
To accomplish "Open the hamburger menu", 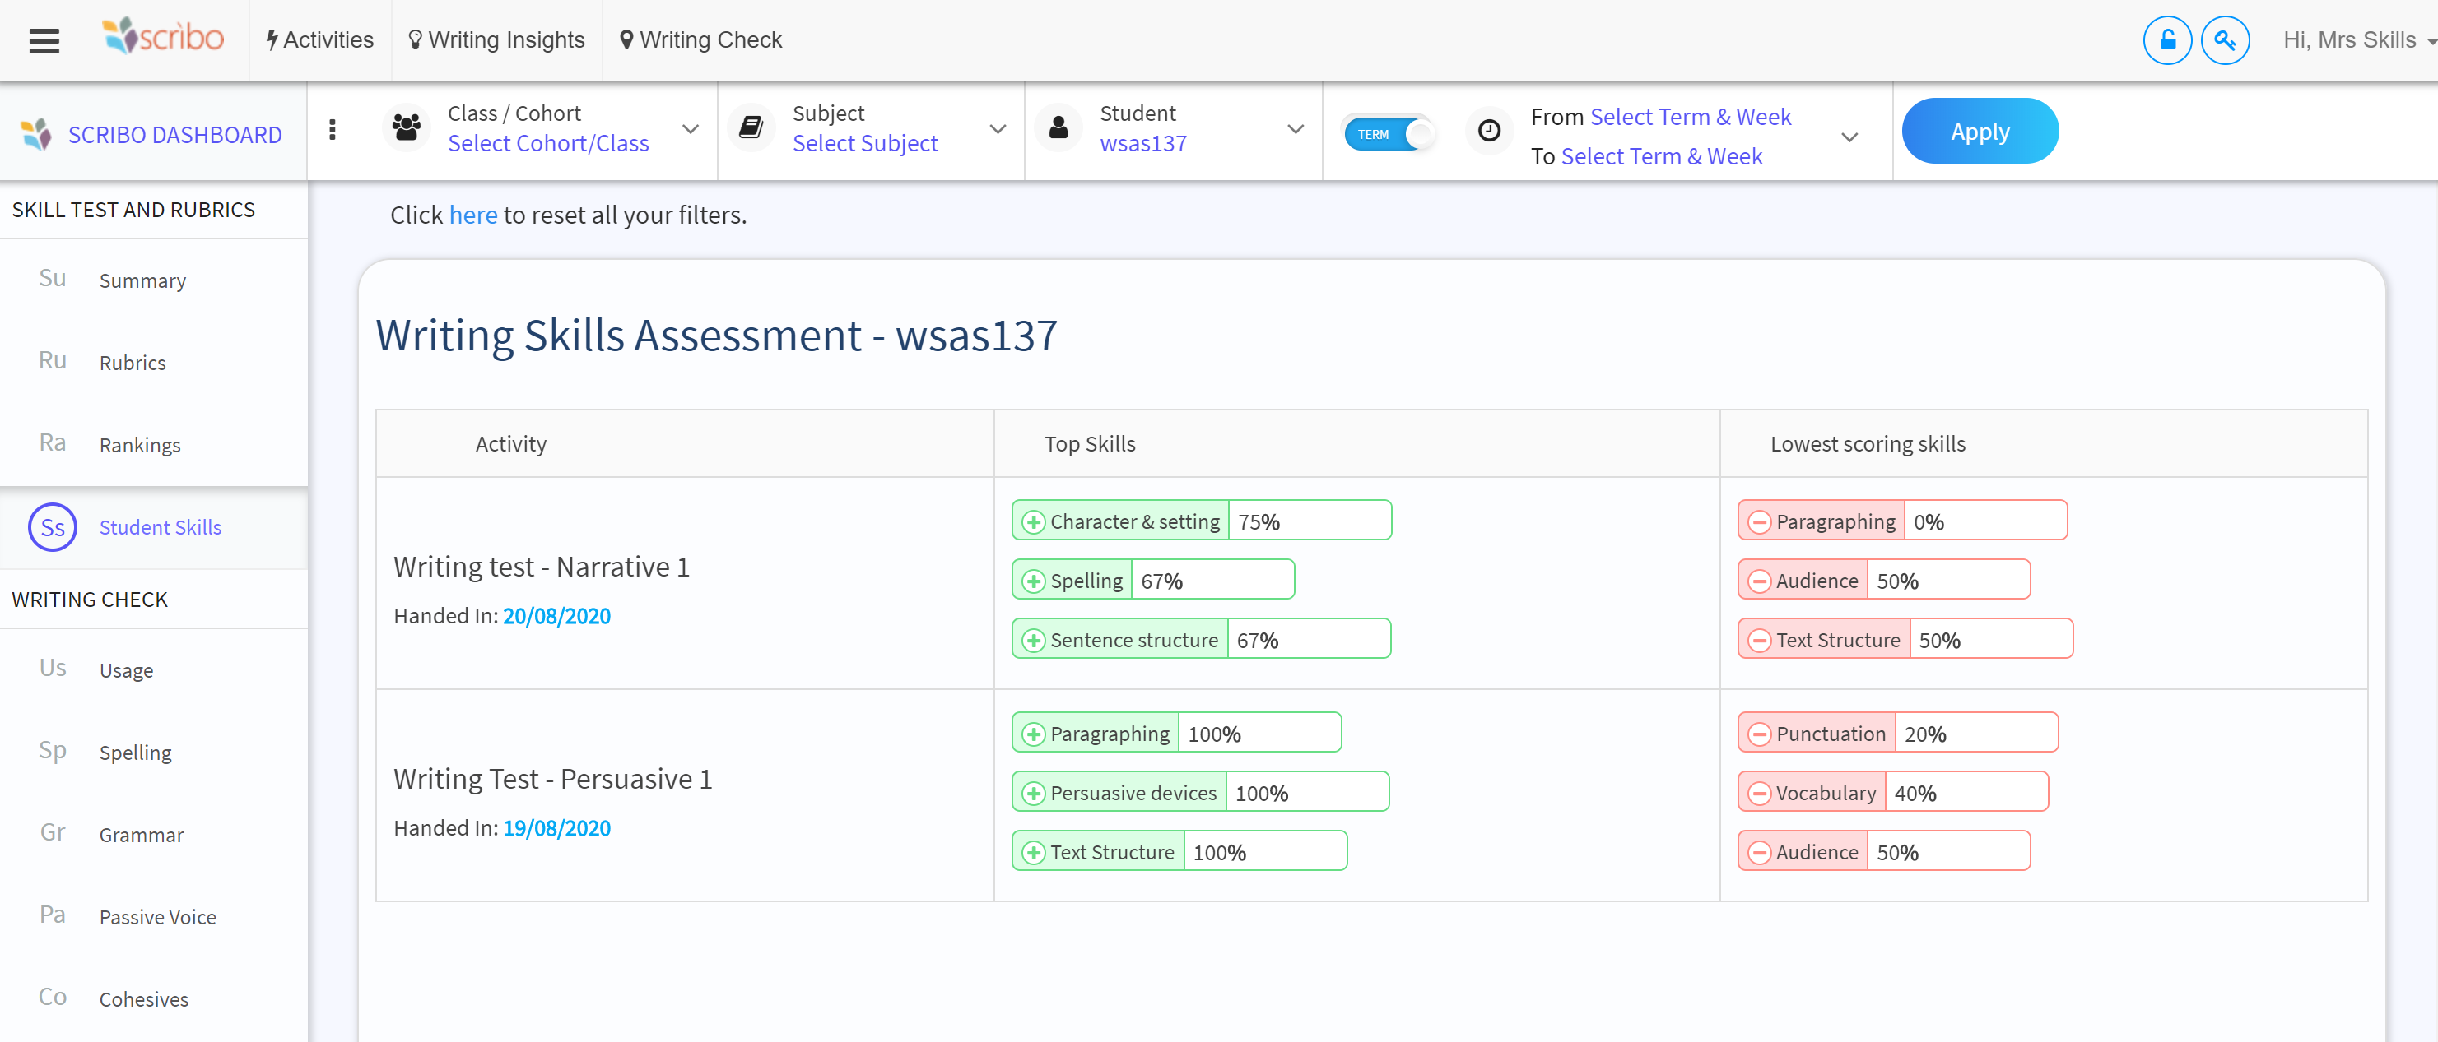I will point(44,40).
